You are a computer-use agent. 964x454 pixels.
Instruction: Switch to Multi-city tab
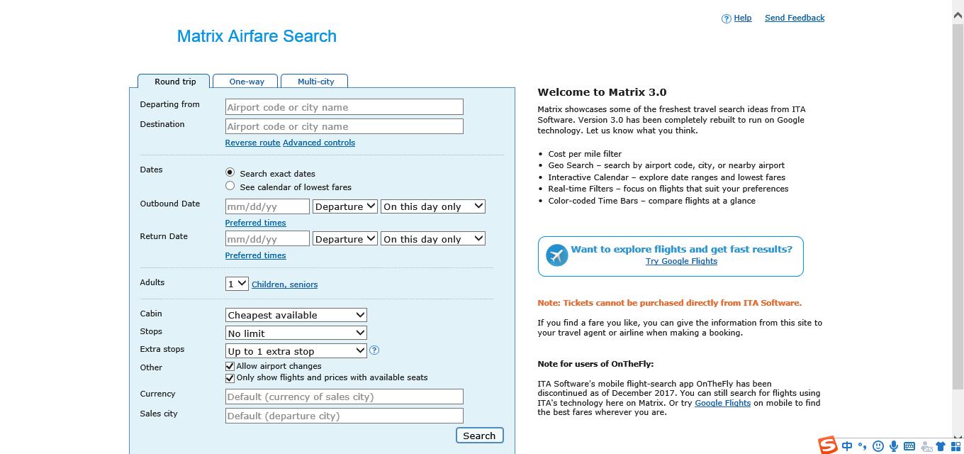(315, 81)
